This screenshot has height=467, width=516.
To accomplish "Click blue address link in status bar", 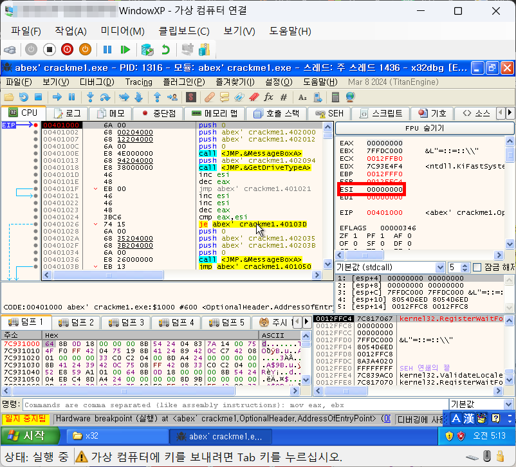I will 387,419.
